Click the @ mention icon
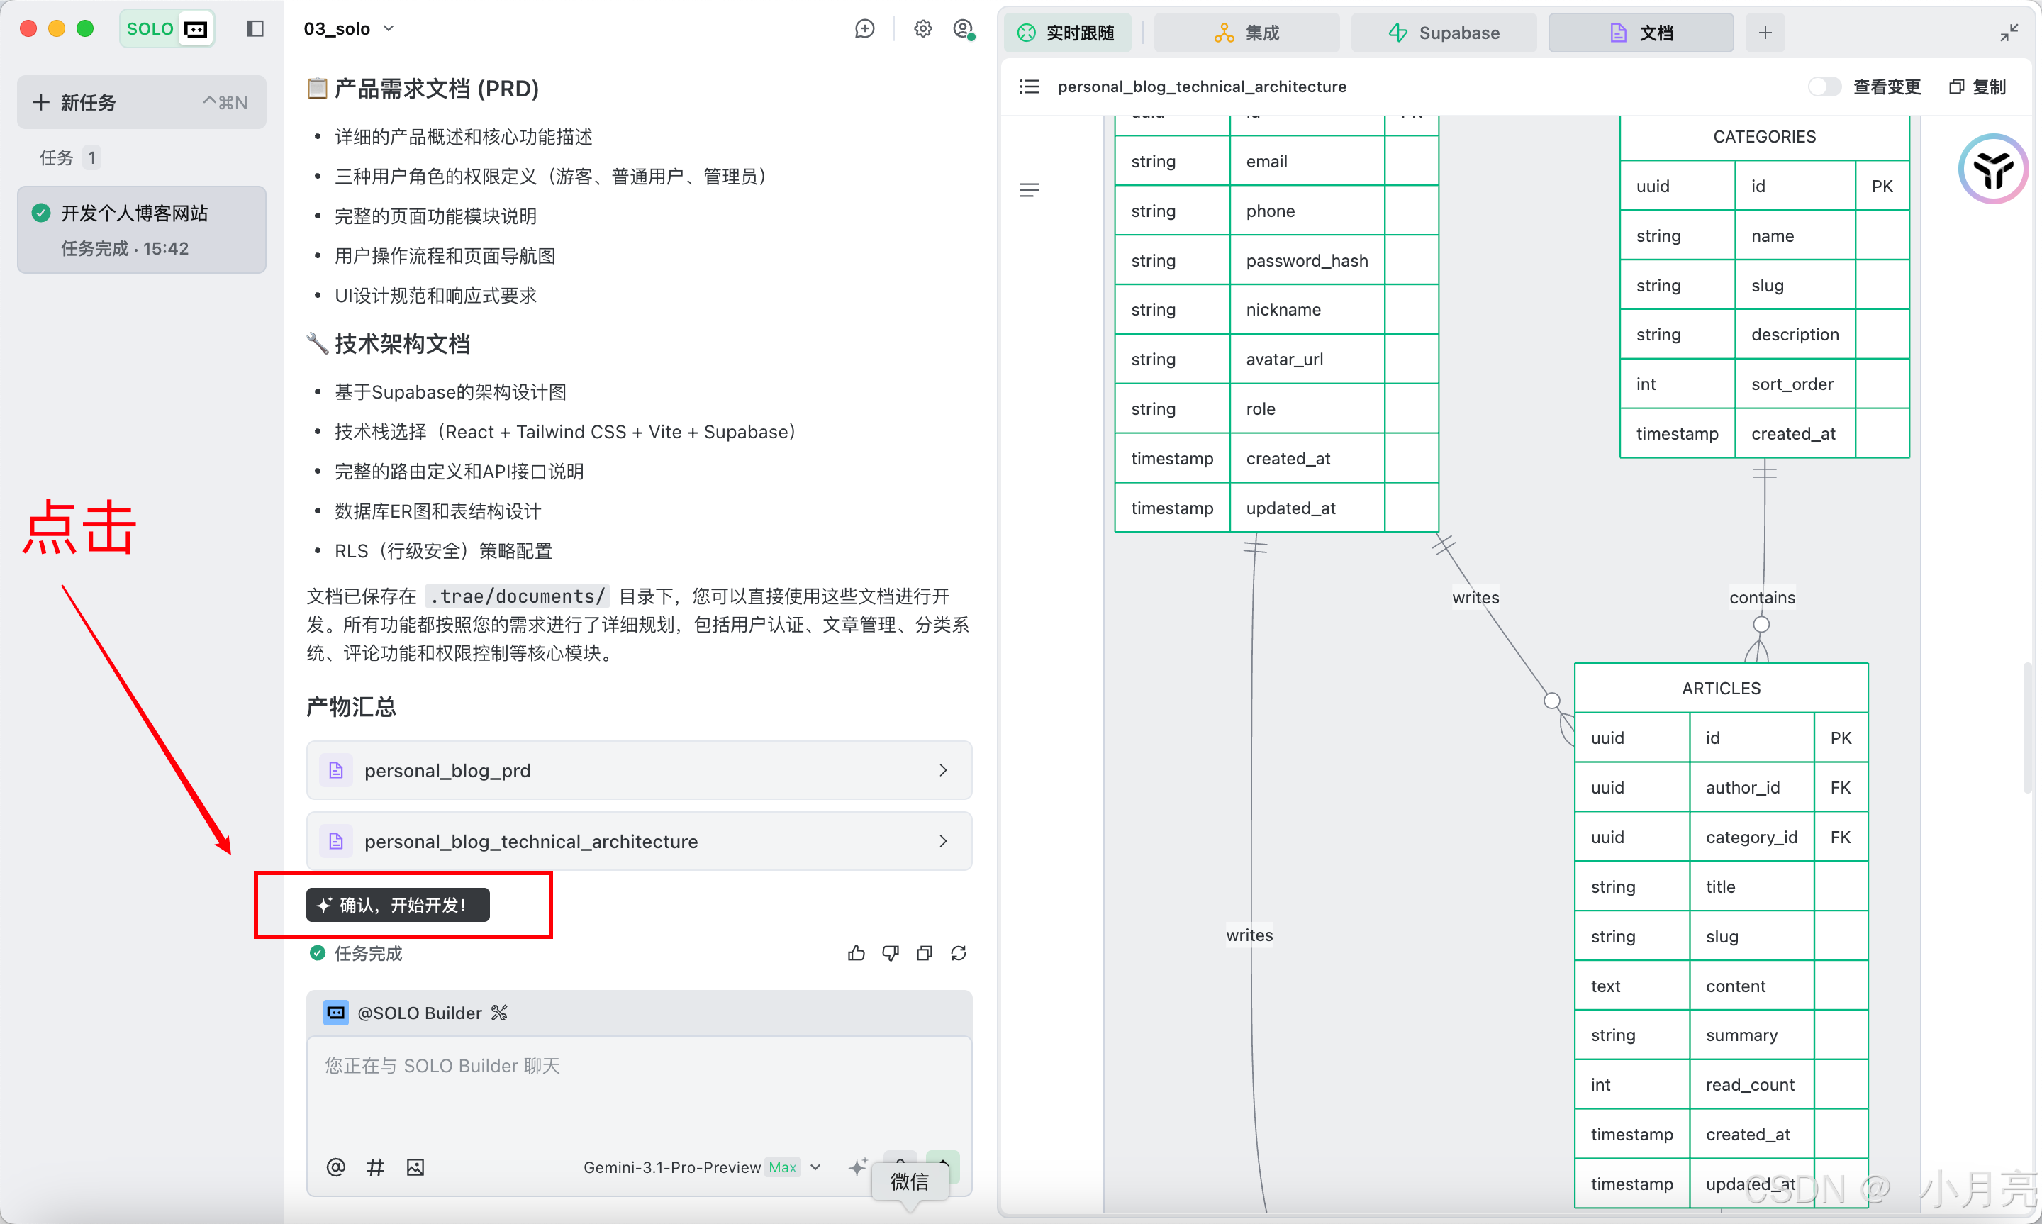The width and height of the screenshot is (2042, 1224). pyautogui.click(x=335, y=1167)
